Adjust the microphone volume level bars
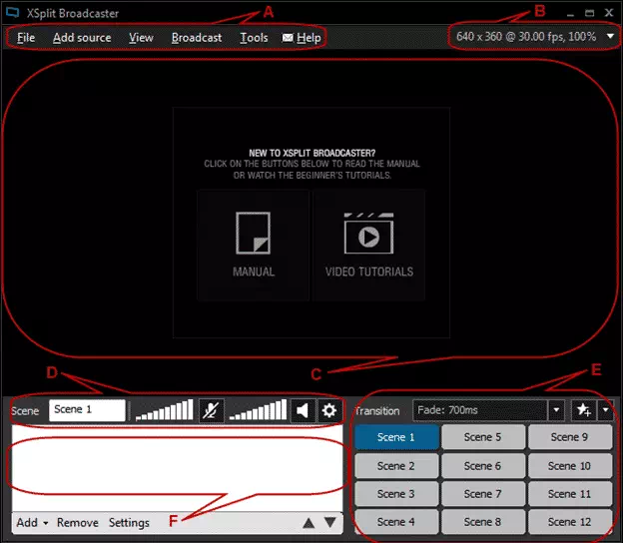 pyautogui.click(x=164, y=410)
